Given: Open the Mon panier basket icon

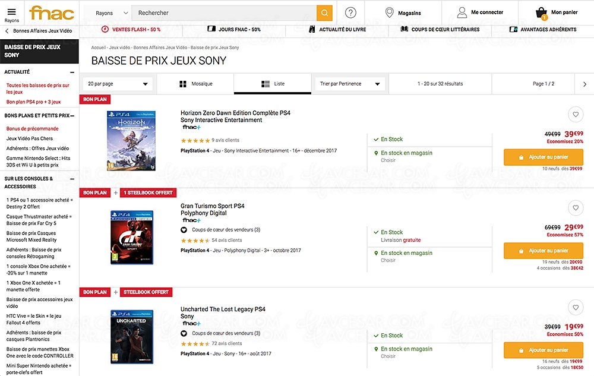Looking at the screenshot, I should [x=541, y=13].
